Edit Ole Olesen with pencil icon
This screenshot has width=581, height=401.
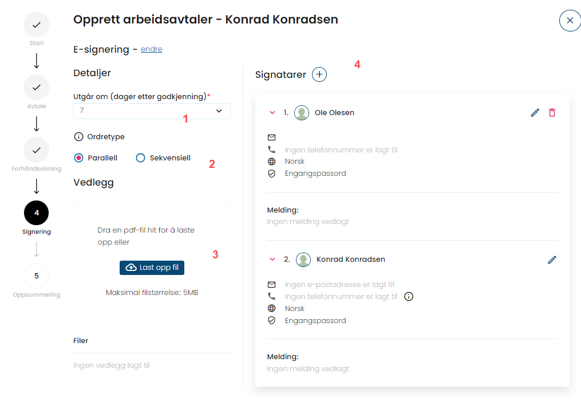[535, 113]
